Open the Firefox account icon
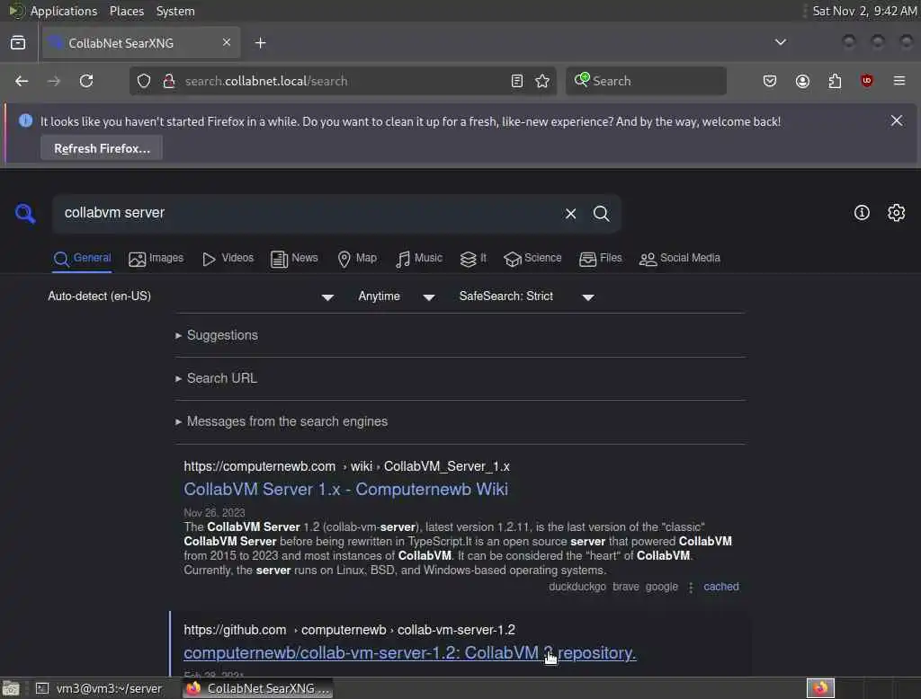The image size is (921, 699). coord(802,81)
